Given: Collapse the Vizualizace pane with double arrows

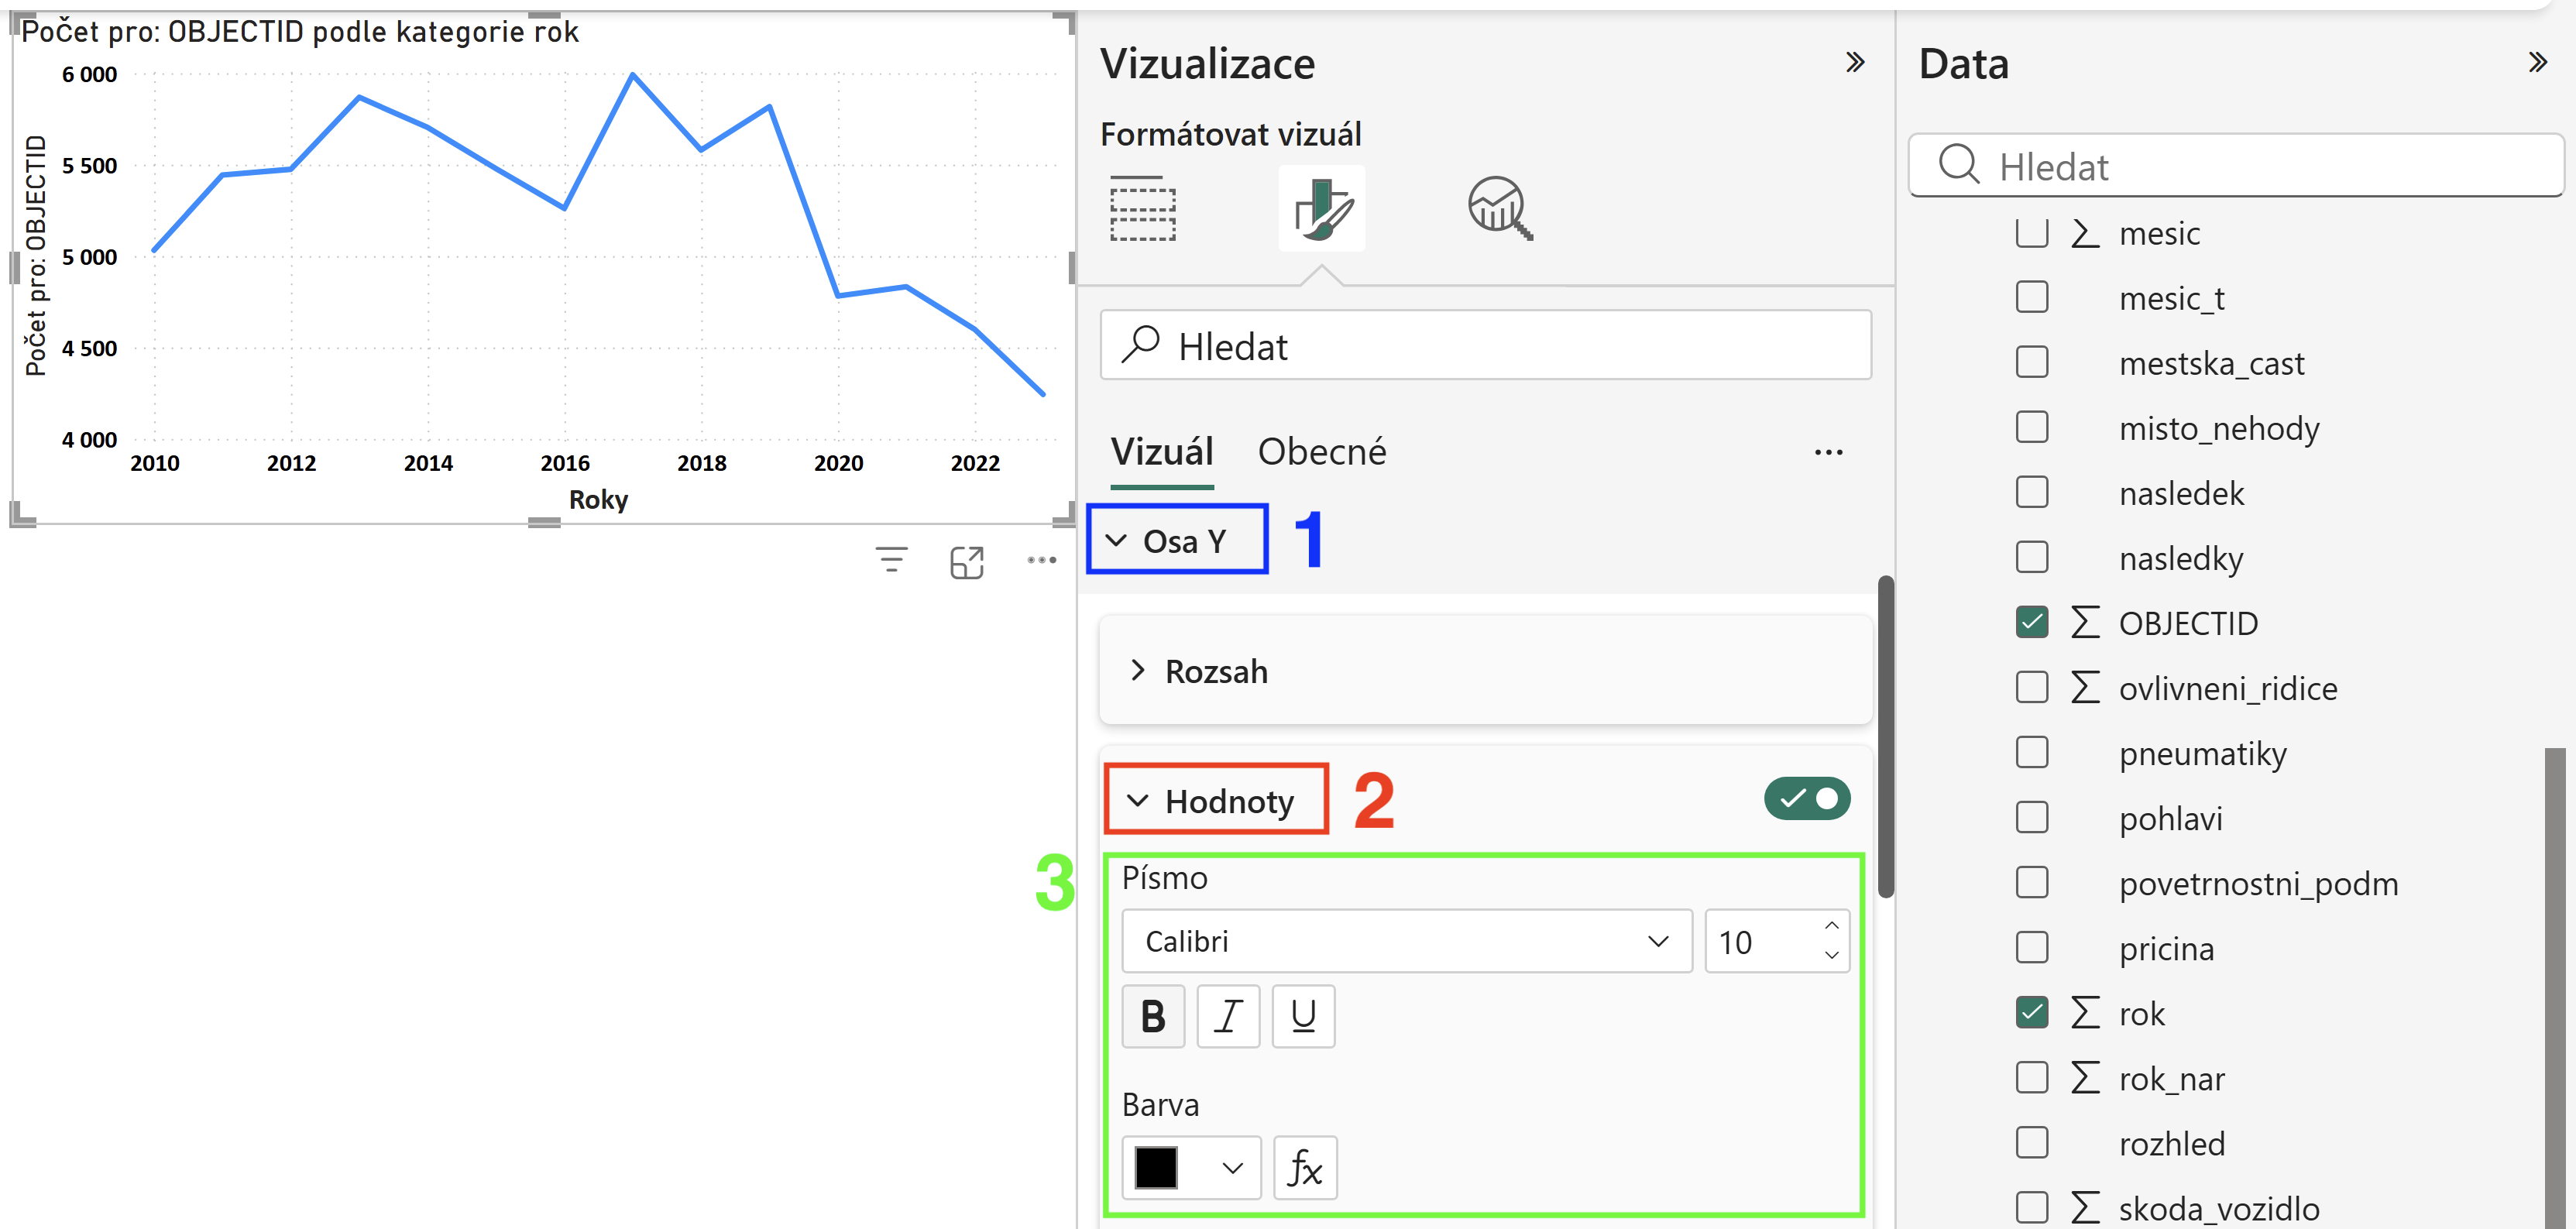Looking at the screenshot, I should point(1855,62).
